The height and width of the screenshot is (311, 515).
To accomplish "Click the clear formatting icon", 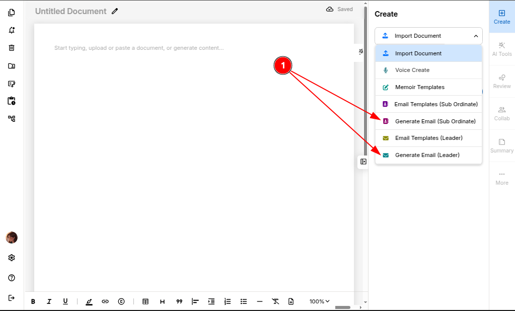I will 275,301.
